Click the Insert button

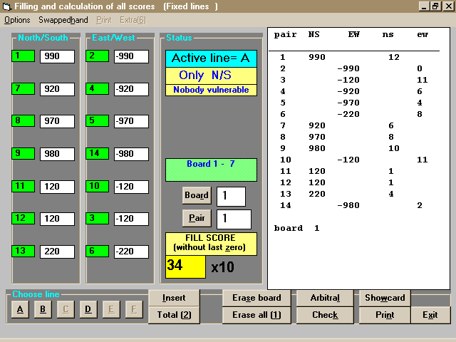coord(174,298)
